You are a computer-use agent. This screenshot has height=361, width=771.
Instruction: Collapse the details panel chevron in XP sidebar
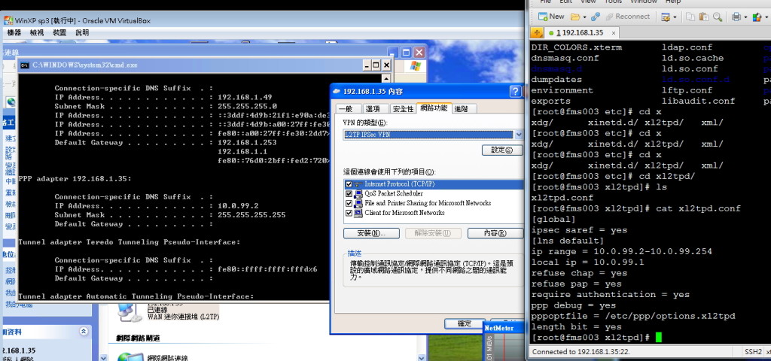84,332
